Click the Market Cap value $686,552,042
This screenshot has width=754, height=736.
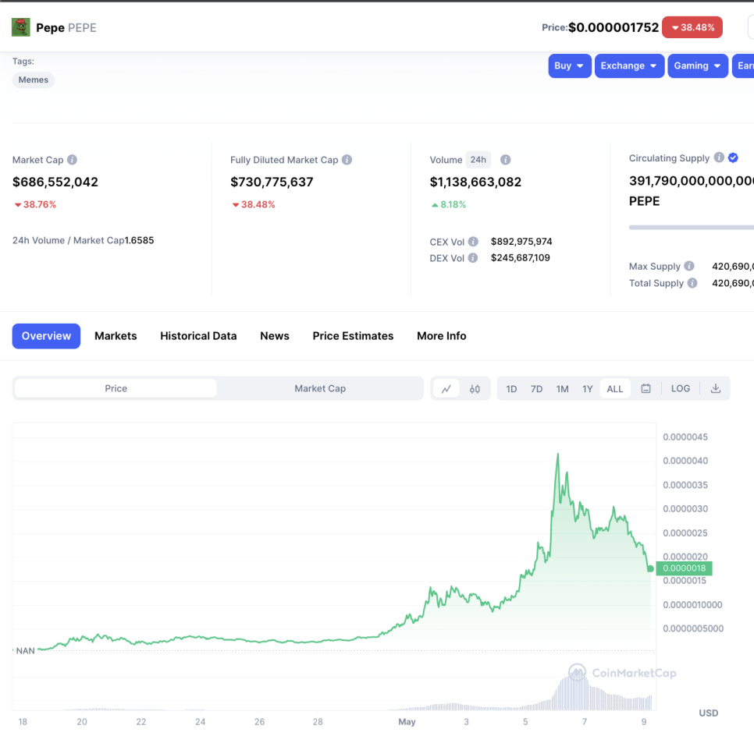(x=55, y=182)
